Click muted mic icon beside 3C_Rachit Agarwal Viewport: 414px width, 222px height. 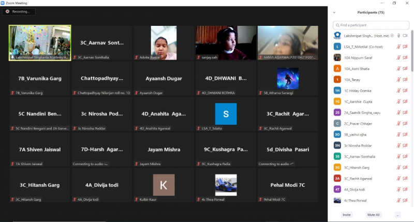click(398, 179)
